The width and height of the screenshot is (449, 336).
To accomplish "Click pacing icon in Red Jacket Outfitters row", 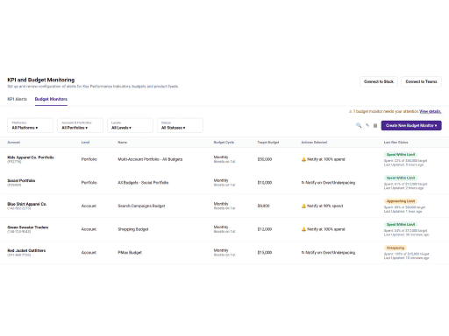I will [x=303, y=253].
